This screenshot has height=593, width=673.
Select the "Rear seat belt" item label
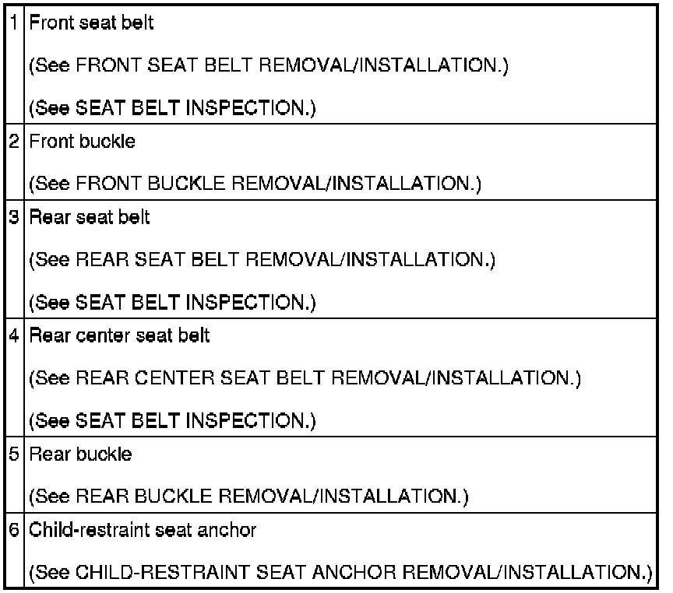tap(90, 217)
